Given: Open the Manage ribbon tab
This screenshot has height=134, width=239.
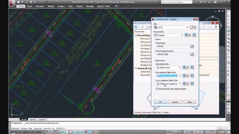Looking at the screenshot, I should (x=90, y=6).
